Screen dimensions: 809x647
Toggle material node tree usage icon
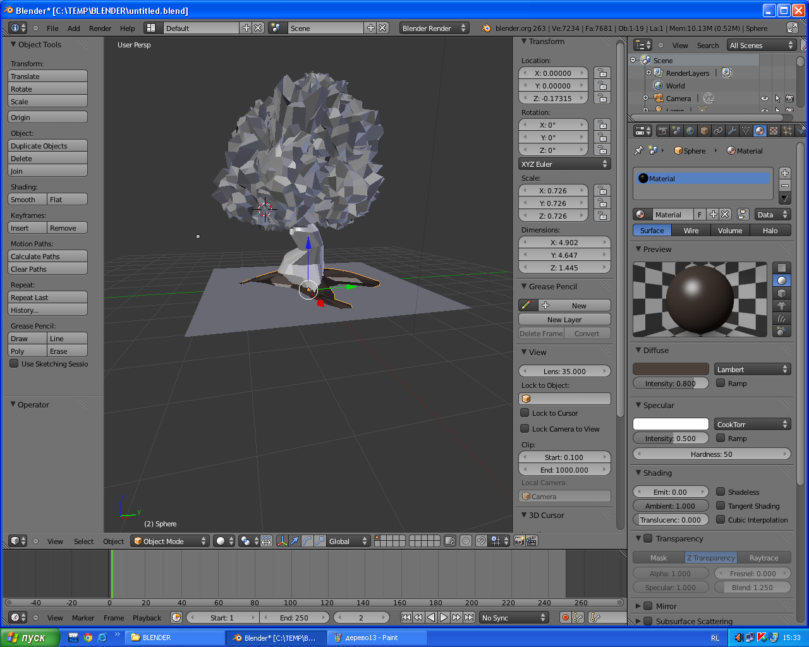[743, 214]
